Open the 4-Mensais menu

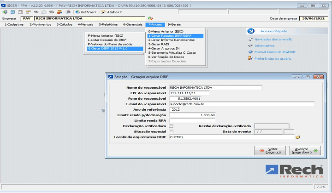(x=86, y=24)
